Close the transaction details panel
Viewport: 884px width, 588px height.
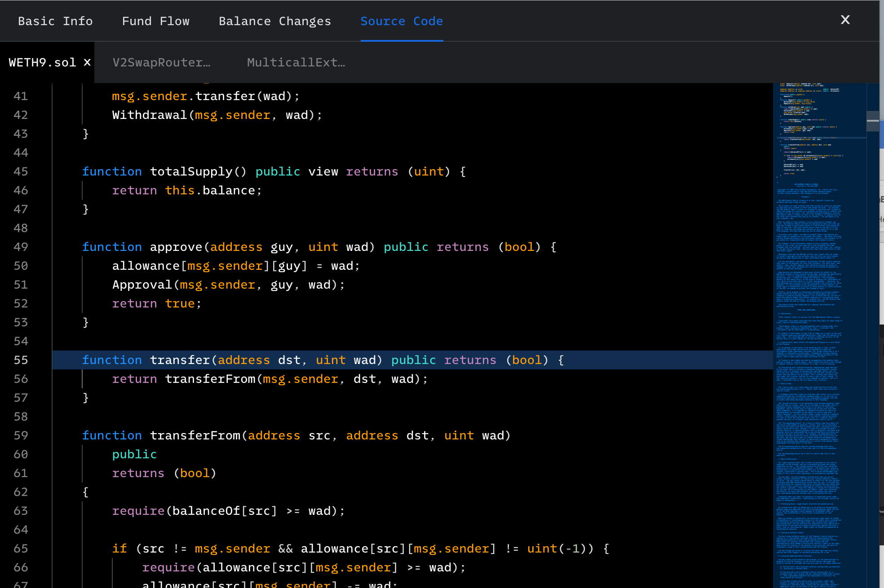pyautogui.click(x=845, y=20)
